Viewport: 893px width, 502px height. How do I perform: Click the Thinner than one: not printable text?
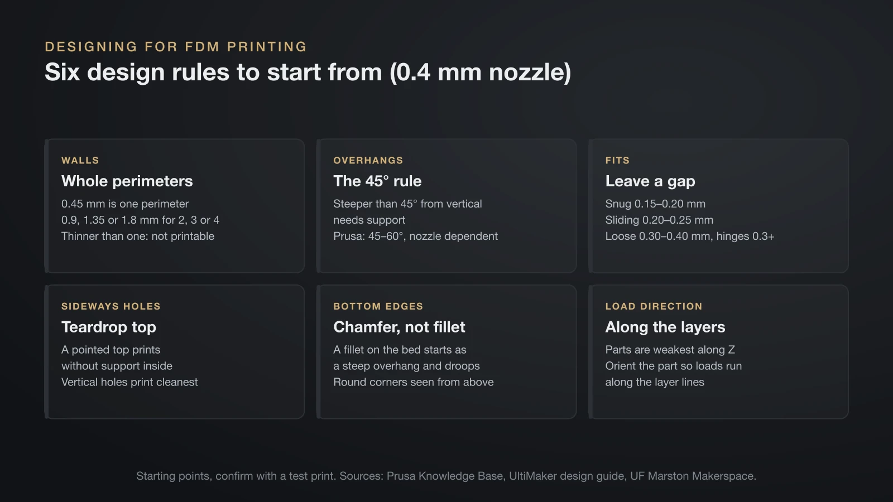138,236
